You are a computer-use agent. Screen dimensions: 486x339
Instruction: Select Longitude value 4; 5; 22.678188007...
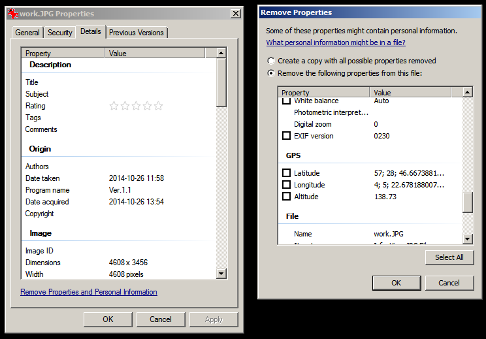[409, 185]
